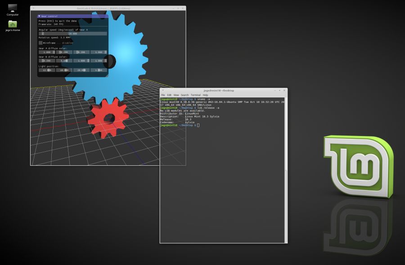The image size is (405, 265).
Task: Open the terminal File menu
Action: point(163,95)
